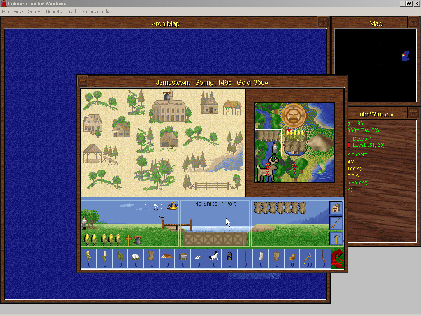The height and width of the screenshot is (316, 421).
Task: Select the Muskets cargo slot
Action: point(323,259)
